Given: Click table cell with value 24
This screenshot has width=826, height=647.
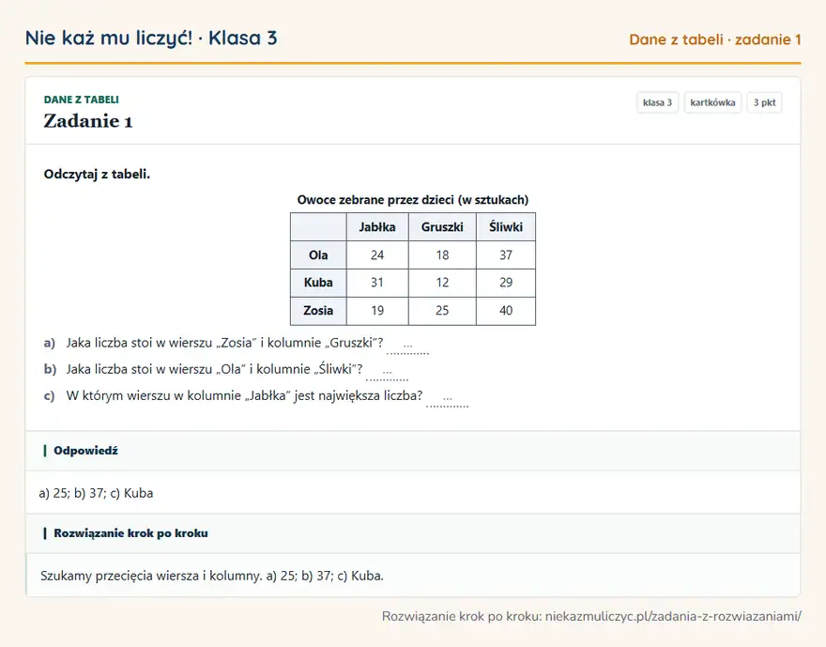Looking at the screenshot, I should click(377, 255).
